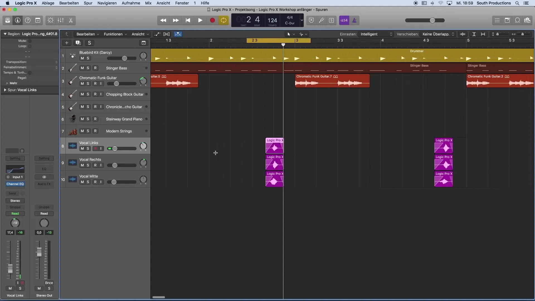Click the Input 1 button on channel strip
535x301 pixels.
18,177
